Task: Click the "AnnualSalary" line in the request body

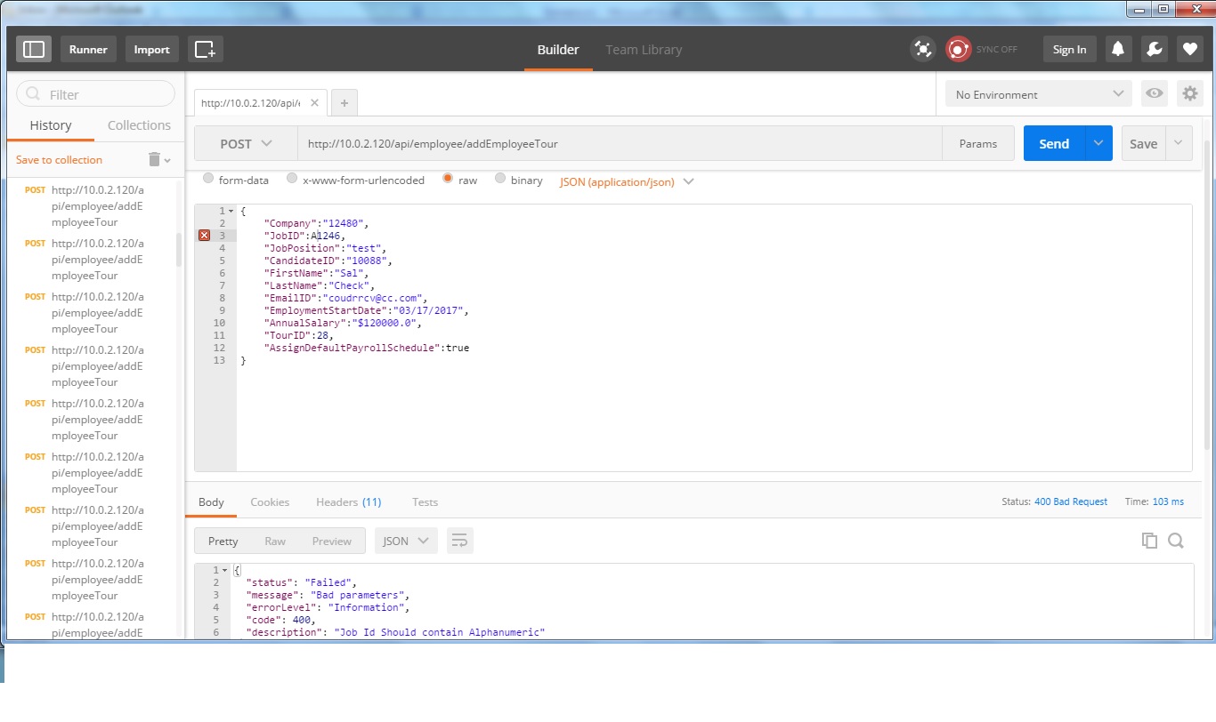Action: 343,323
